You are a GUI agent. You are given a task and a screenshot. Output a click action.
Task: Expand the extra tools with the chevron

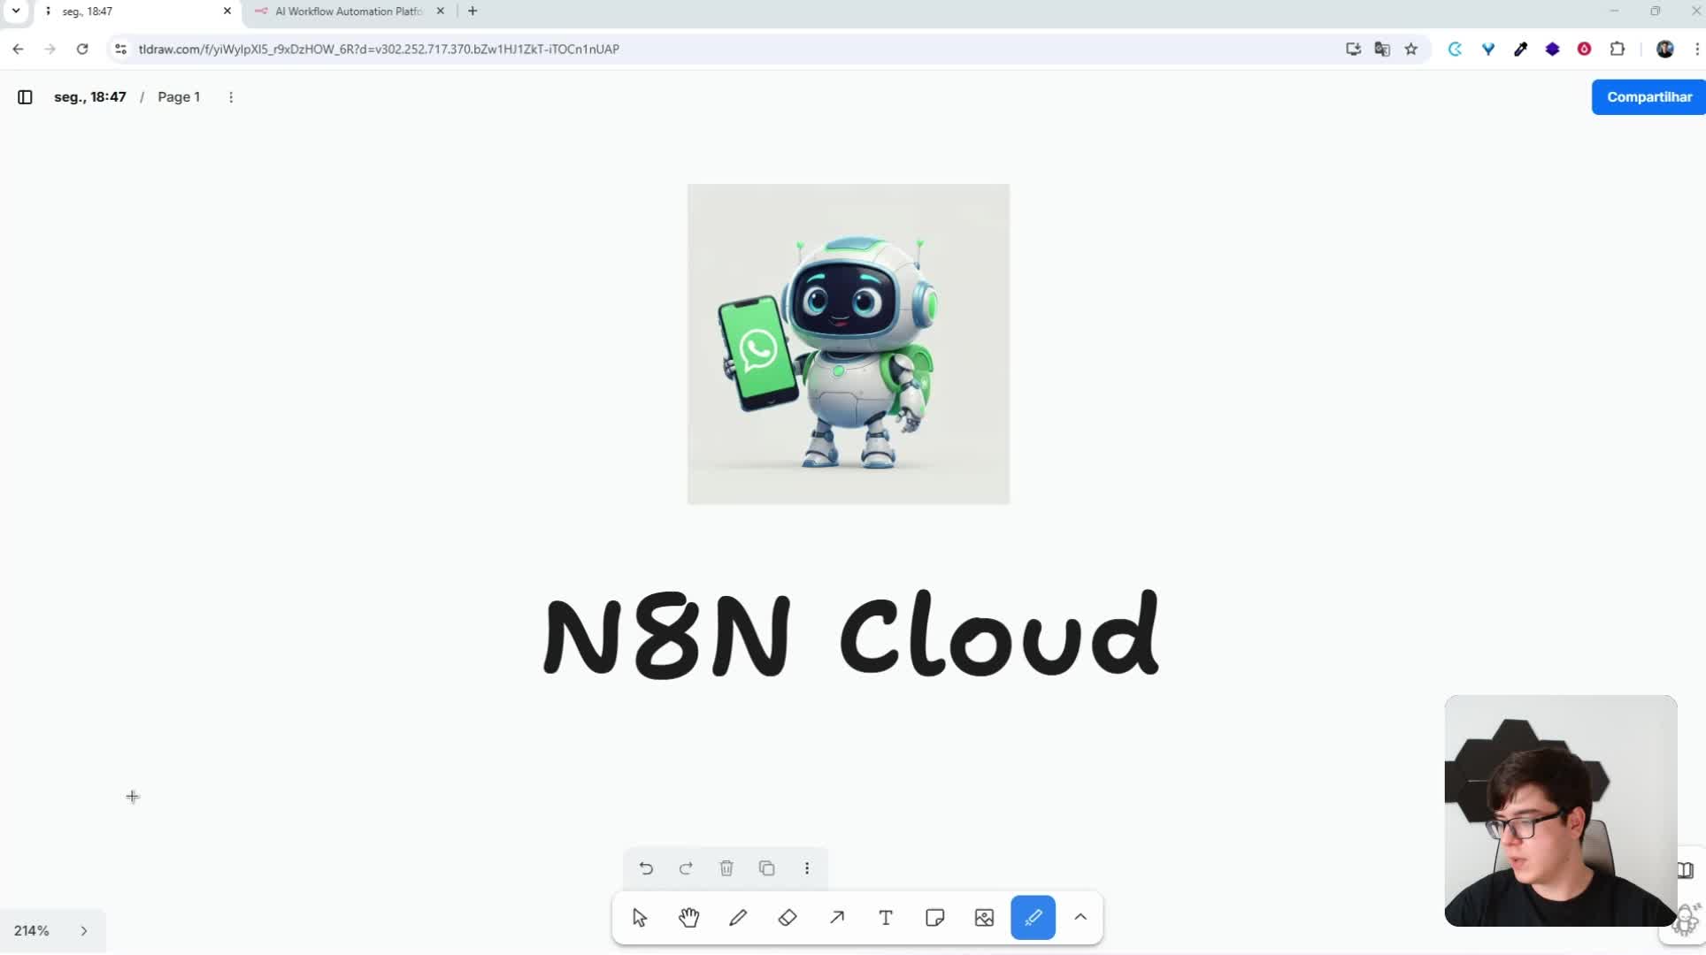[x=1080, y=918]
